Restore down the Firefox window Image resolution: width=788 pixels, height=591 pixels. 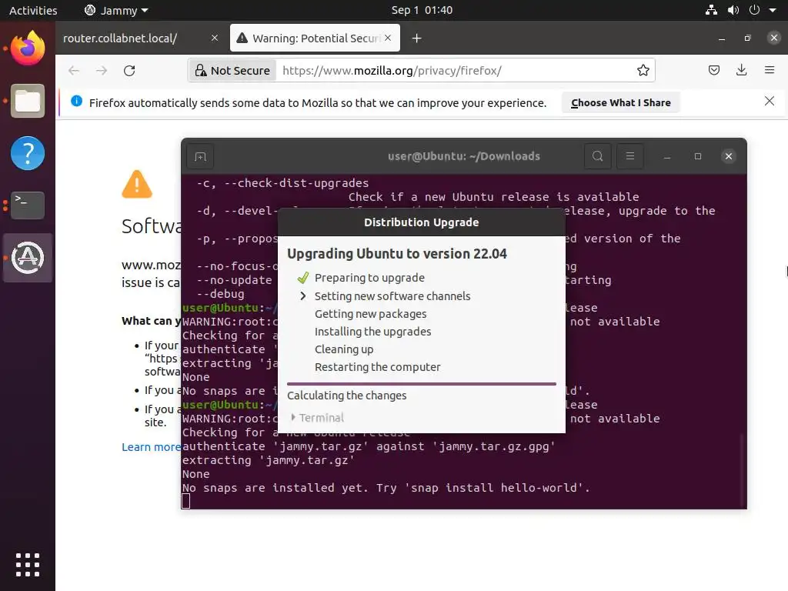(747, 38)
